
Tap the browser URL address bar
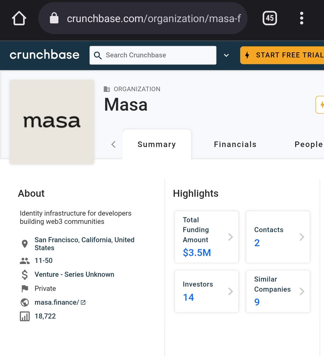point(143,18)
